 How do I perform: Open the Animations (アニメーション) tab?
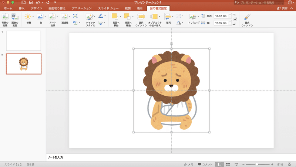click(81, 8)
